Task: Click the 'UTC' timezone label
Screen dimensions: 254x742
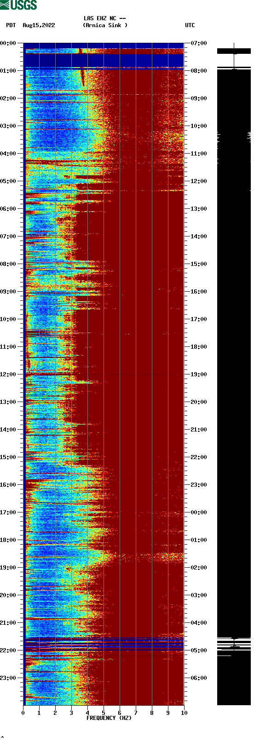Action: [190, 25]
